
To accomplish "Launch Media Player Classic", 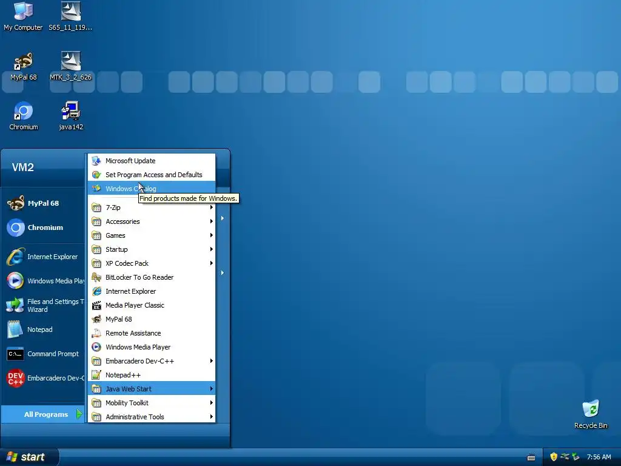I will [151, 305].
